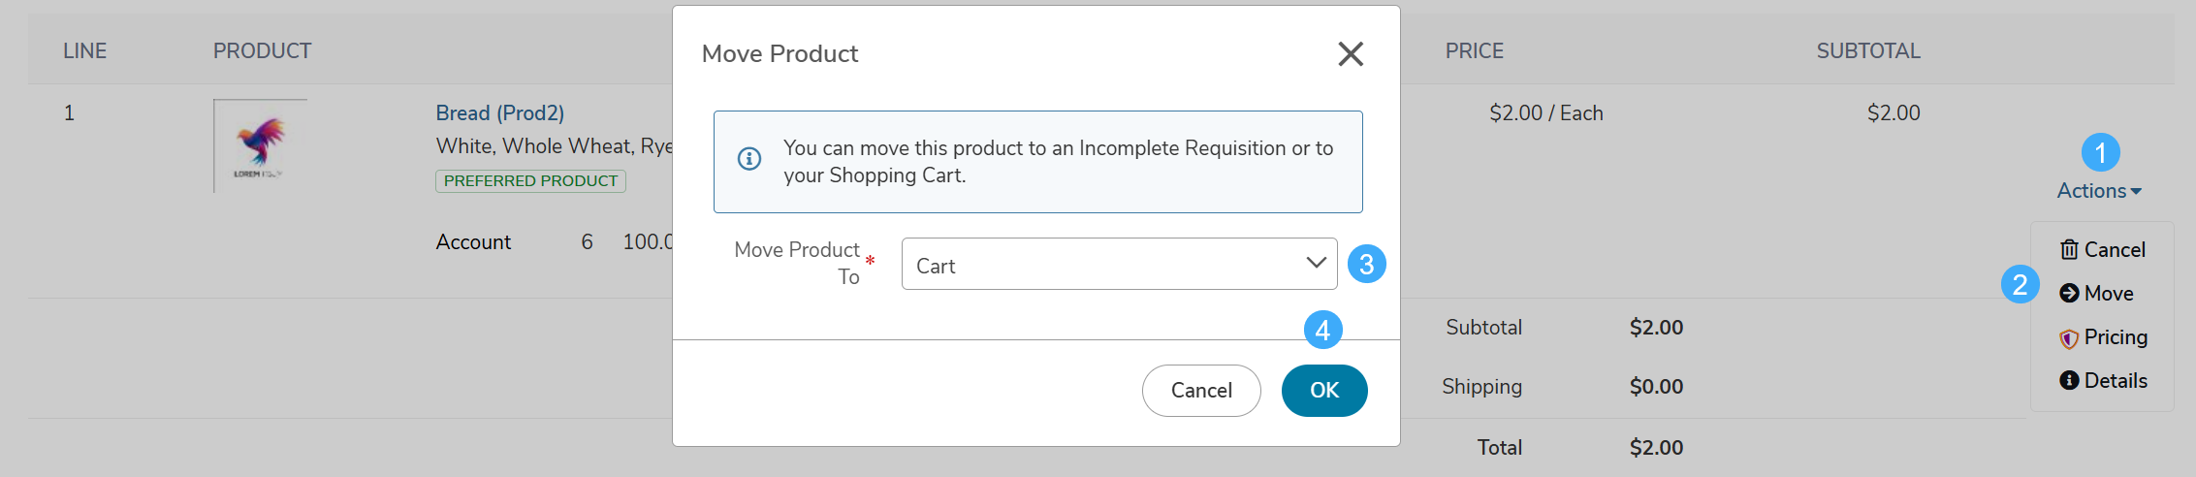Click the chevron on the Cart dropdown

(1316, 263)
